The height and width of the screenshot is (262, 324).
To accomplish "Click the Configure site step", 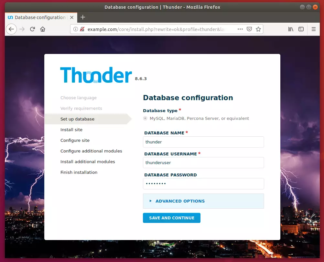I will [x=75, y=141].
